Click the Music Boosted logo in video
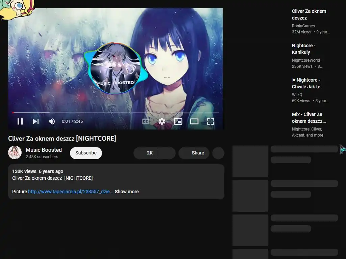The image size is (346, 259). coord(116,68)
